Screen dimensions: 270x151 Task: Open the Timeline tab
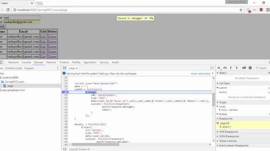click(x=64, y=62)
